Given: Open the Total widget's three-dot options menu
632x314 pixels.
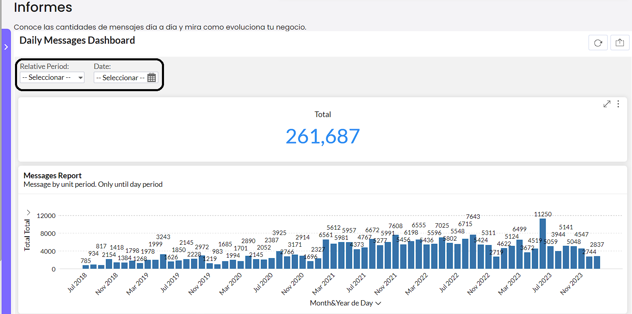Looking at the screenshot, I should (618, 104).
